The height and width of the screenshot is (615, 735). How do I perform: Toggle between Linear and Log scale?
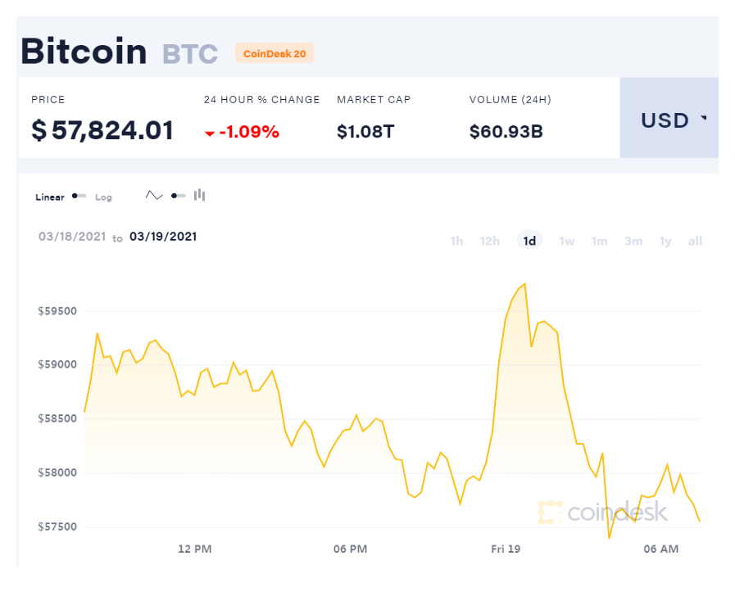79,196
